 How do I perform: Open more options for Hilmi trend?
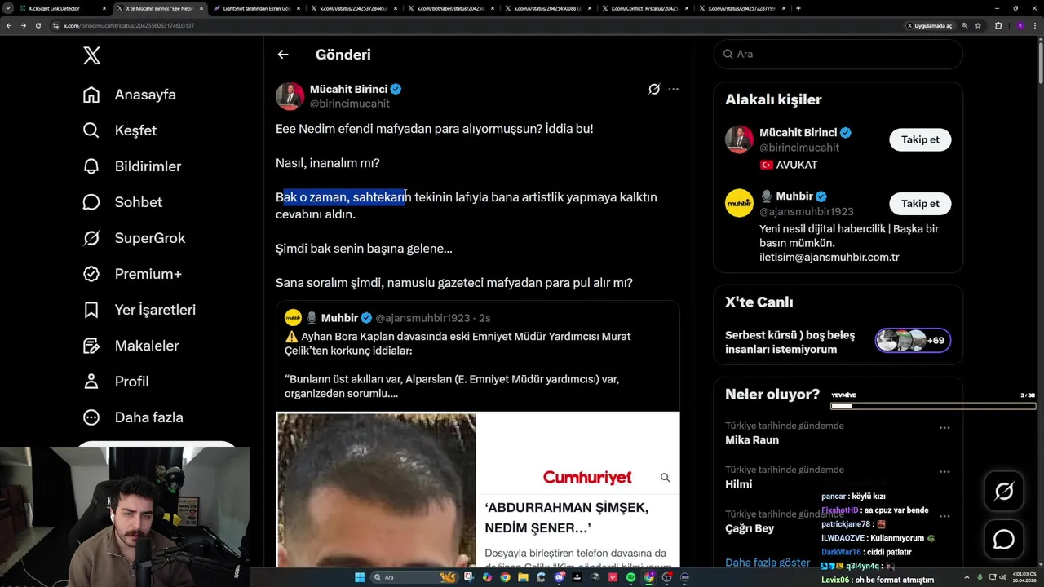pyautogui.click(x=944, y=471)
